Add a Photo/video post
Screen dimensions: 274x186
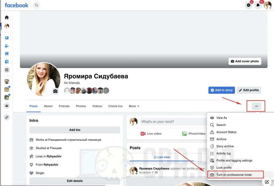point(194,134)
